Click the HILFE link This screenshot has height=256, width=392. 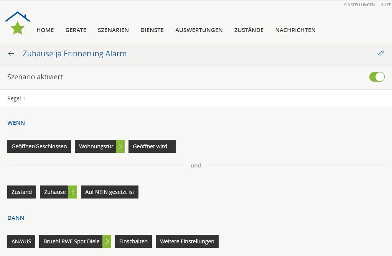click(x=385, y=5)
